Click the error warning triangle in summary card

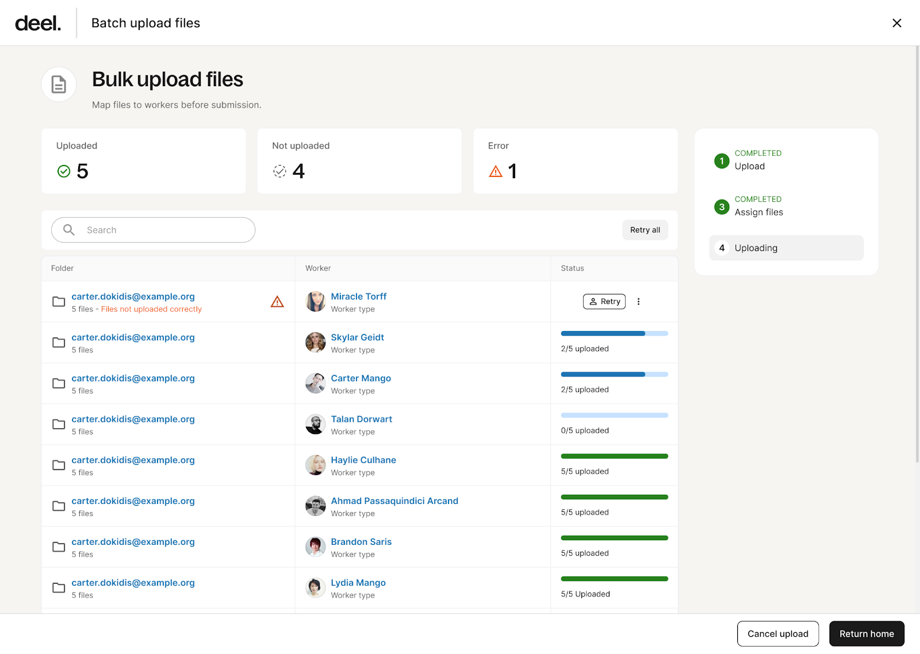pos(495,171)
